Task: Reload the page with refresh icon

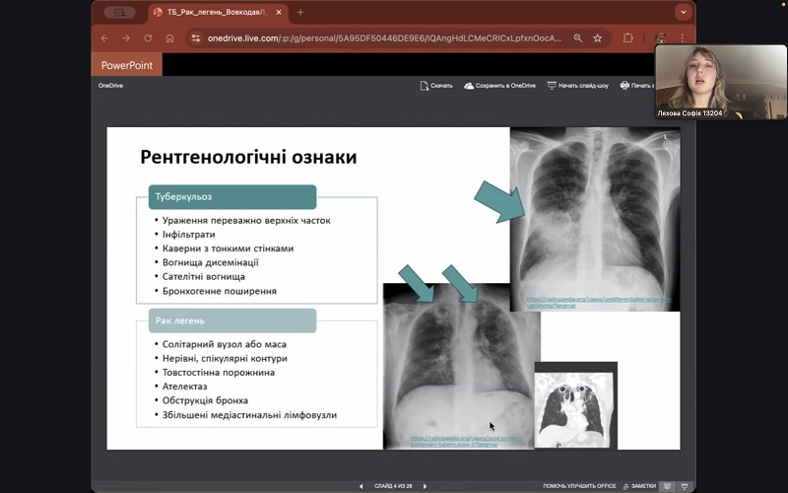Action: pyautogui.click(x=148, y=38)
